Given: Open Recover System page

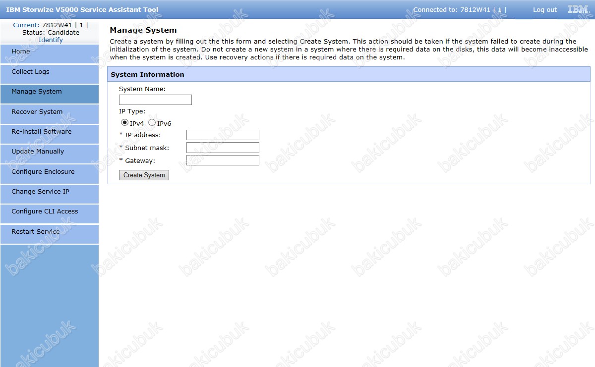Looking at the screenshot, I should [49, 114].
